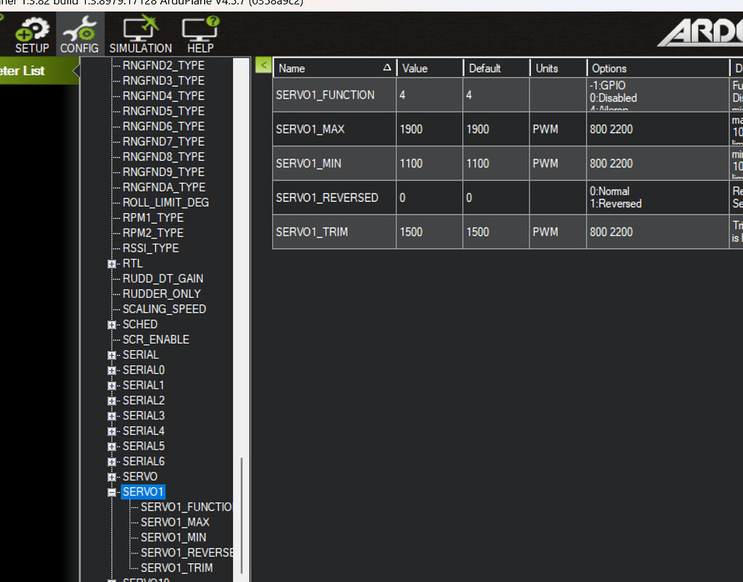Click the Default column header
The height and width of the screenshot is (582, 743).
click(x=496, y=68)
